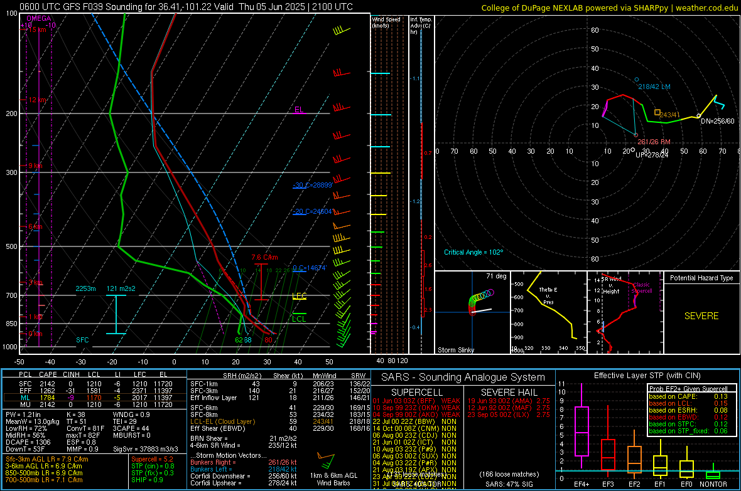The height and width of the screenshot is (491, 741).
Task: Select the highlighted ML parcel row
Action: tap(94, 398)
